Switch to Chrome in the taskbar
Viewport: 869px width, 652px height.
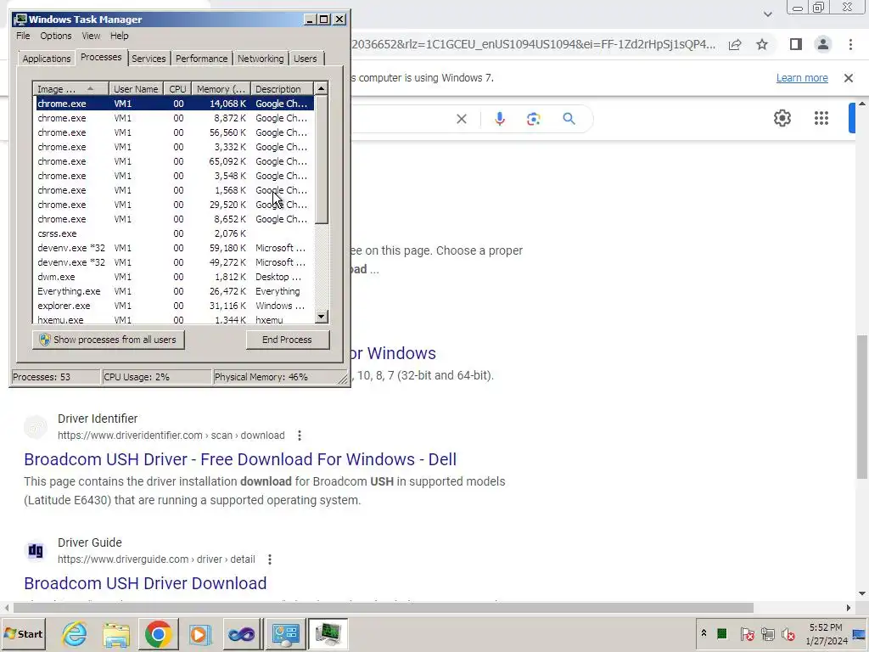[158, 633]
